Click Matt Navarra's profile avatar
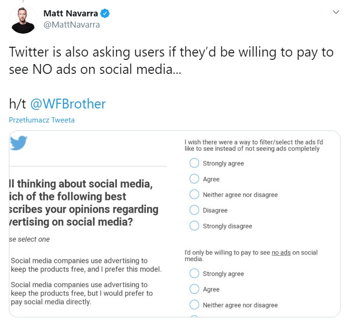Viewport: 348px width, 323px height. (23, 19)
